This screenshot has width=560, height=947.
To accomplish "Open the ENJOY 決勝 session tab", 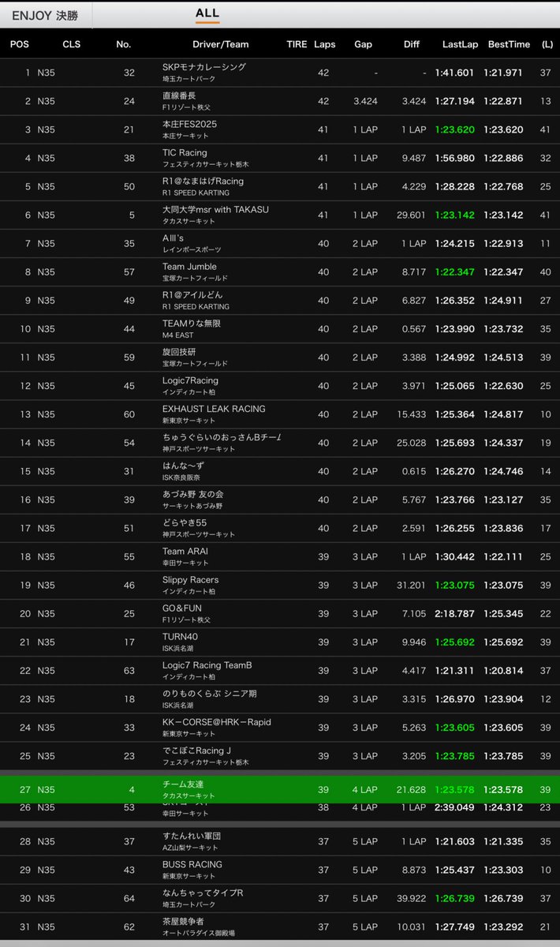I will point(45,16).
